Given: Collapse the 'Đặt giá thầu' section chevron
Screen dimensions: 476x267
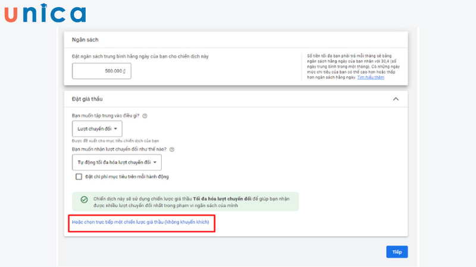Looking at the screenshot, I should click(x=396, y=99).
